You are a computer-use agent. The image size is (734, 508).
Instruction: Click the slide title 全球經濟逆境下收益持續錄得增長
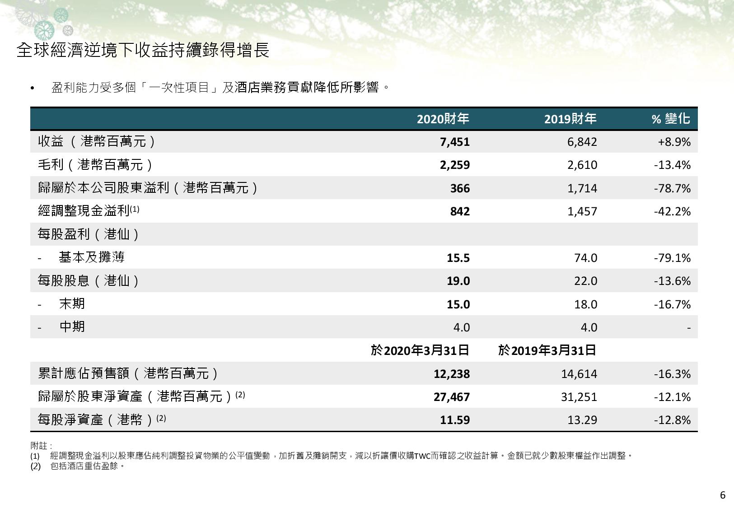(x=143, y=50)
